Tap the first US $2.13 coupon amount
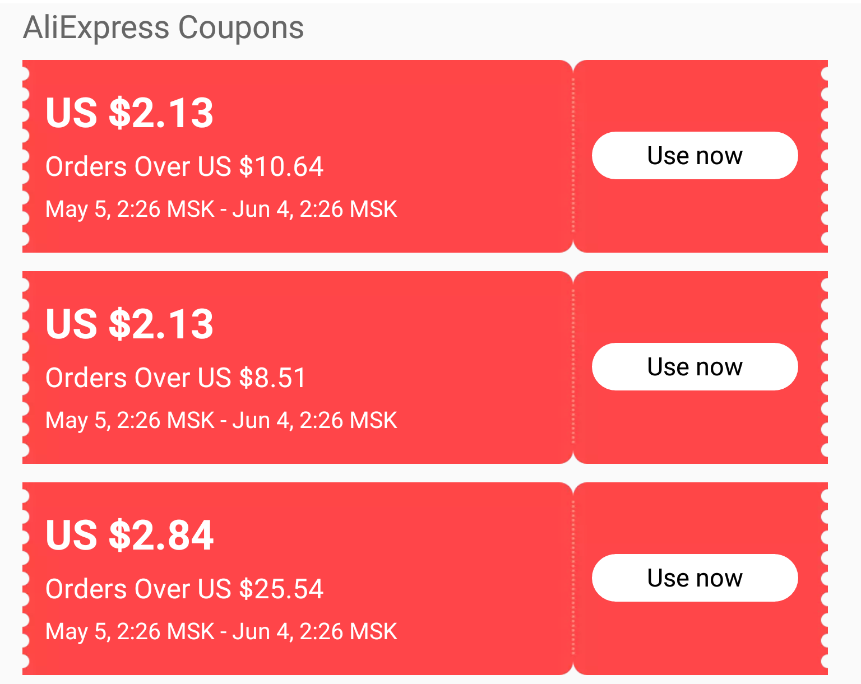This screenshot has height=684, width=861. [x=129, y=113]
